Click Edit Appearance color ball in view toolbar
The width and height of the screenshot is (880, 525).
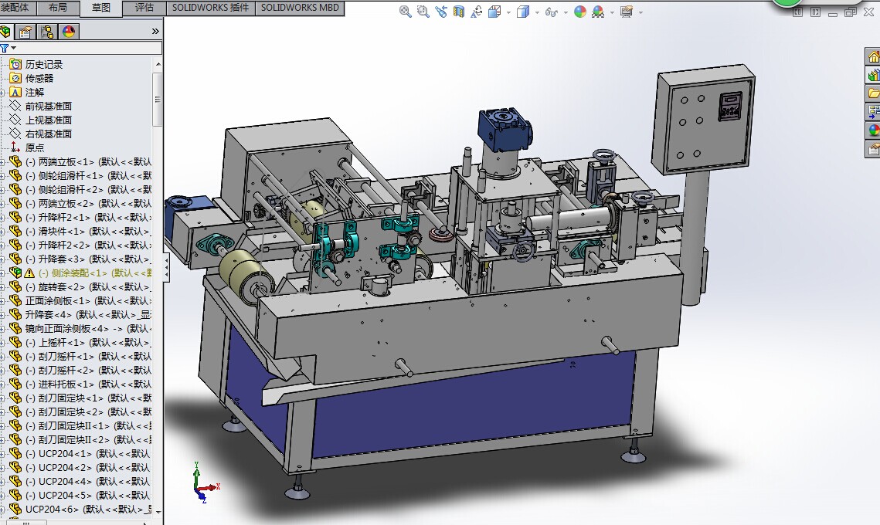[580, 12]
